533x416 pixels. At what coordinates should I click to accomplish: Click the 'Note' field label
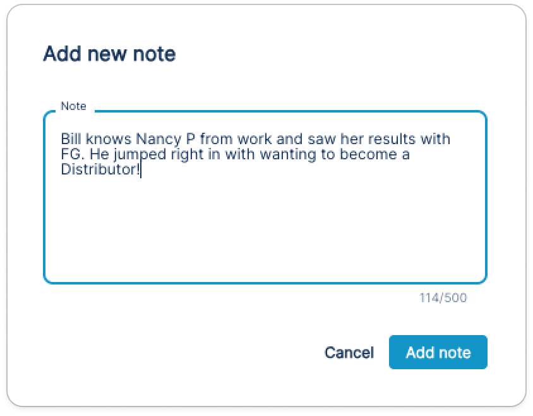73,106
